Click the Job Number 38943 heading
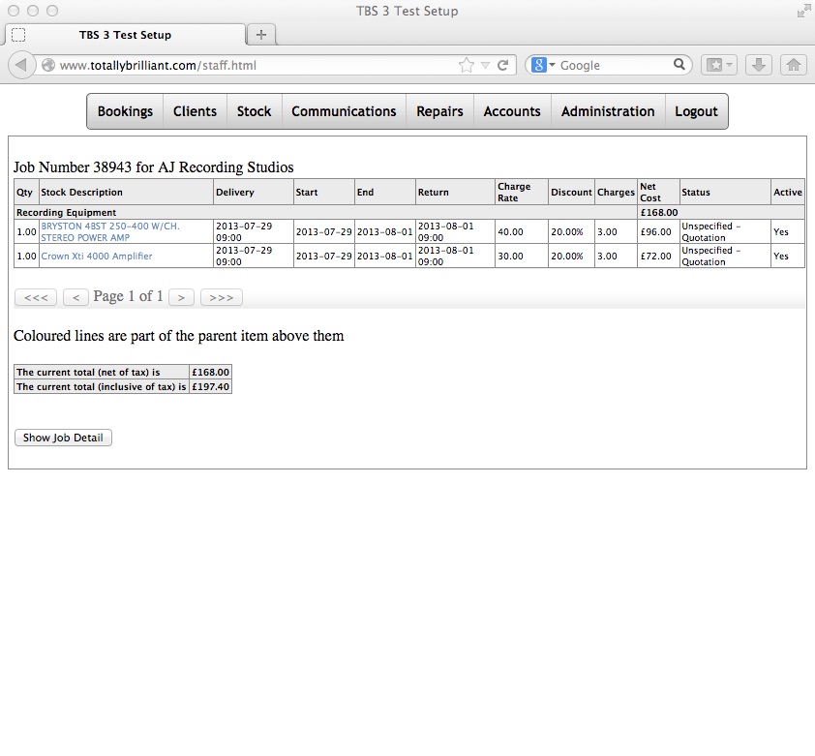The width and height of the screenshot is (815, 756). 153,166
